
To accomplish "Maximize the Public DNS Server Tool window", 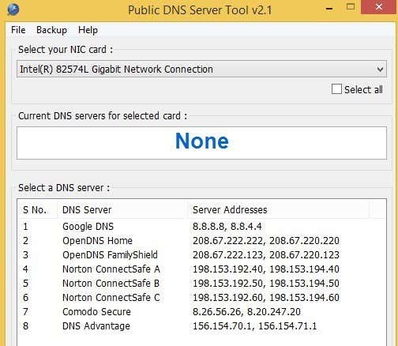I will [x=351, y=7].
